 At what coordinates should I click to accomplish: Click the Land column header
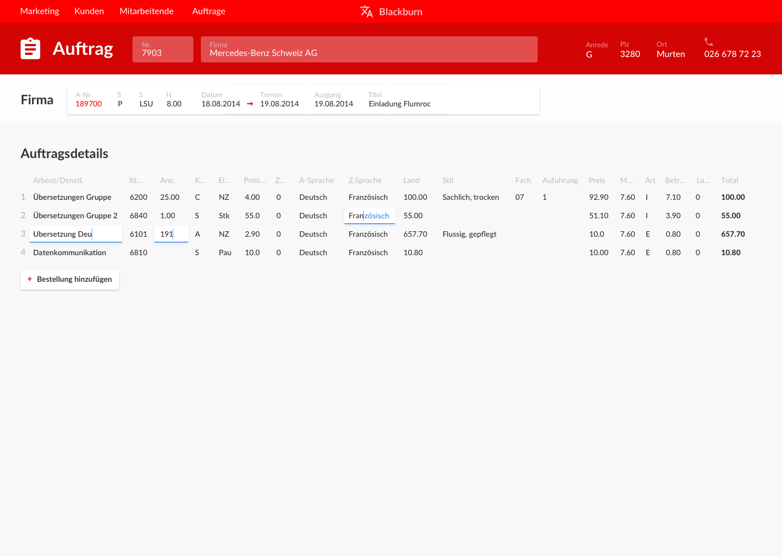(412, 180)
